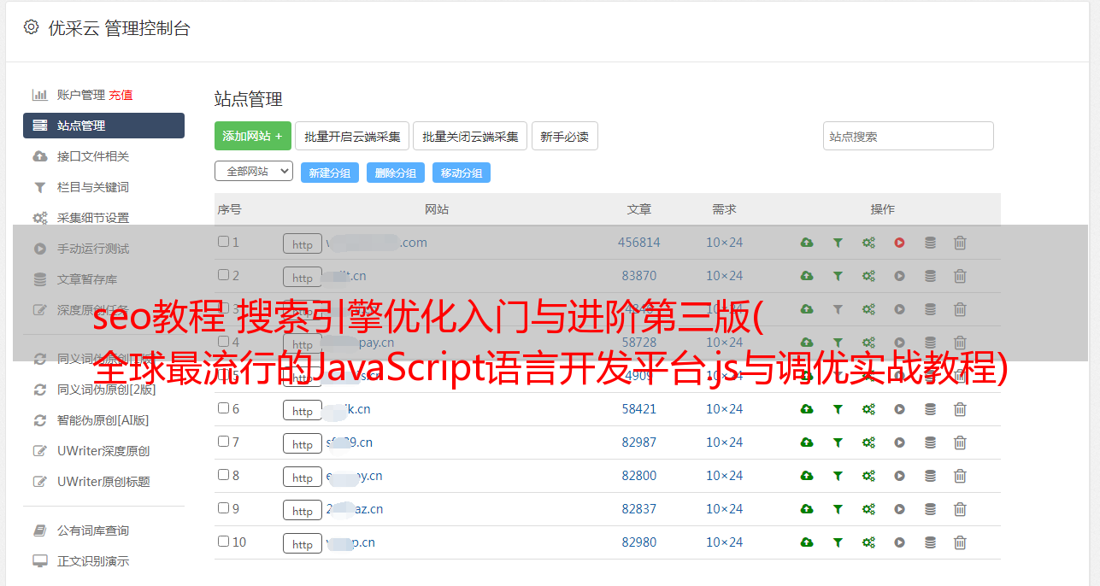Click the 移动分组 button

coord(462,173)
